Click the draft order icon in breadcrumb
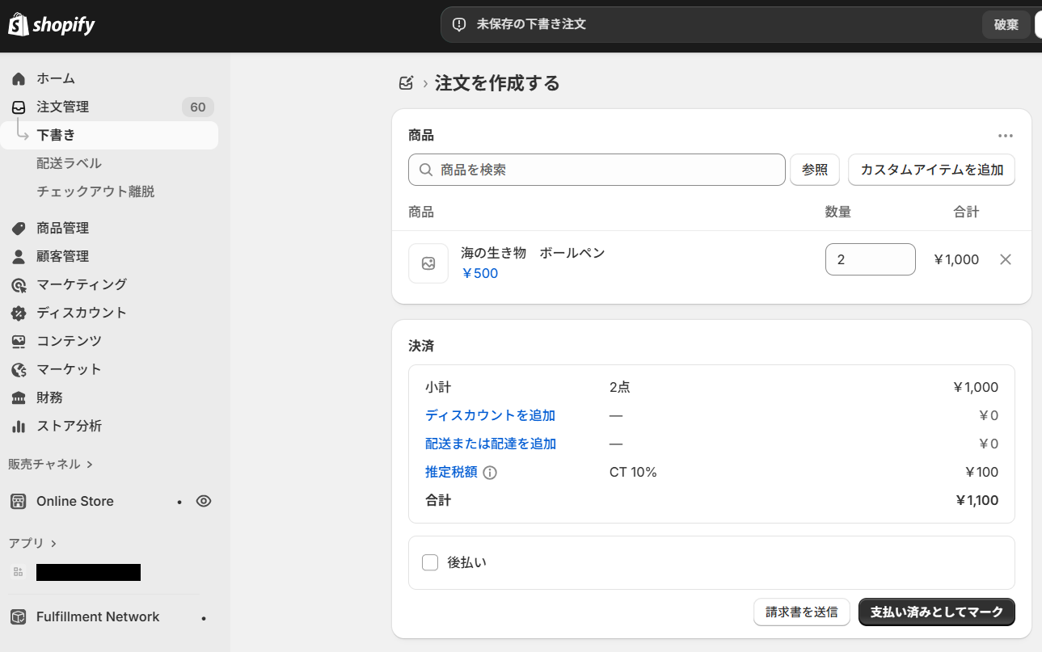 407,83
